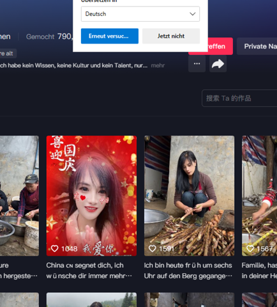Click the share arrow icon
Viewport: 277px width, 307px height.
coord(218,64)
